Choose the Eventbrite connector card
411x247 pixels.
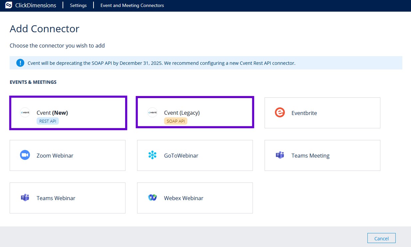pos(322,113)
